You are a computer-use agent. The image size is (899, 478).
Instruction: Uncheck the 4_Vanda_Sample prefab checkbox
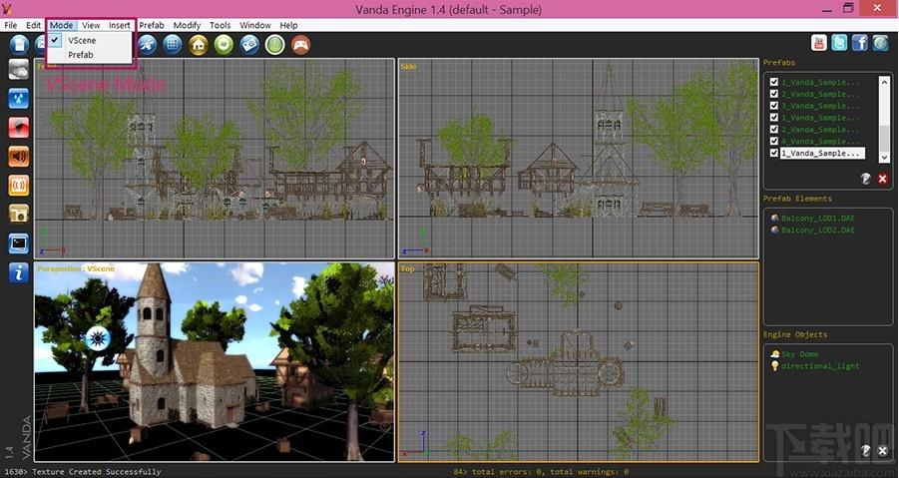(x=774, y=141)
